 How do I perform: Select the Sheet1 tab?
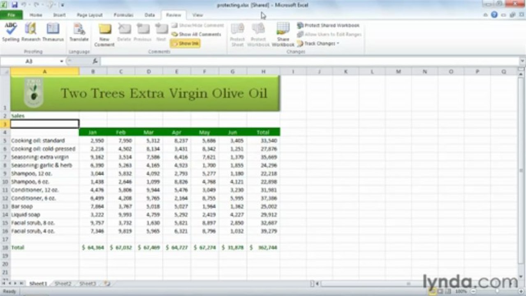38,283
